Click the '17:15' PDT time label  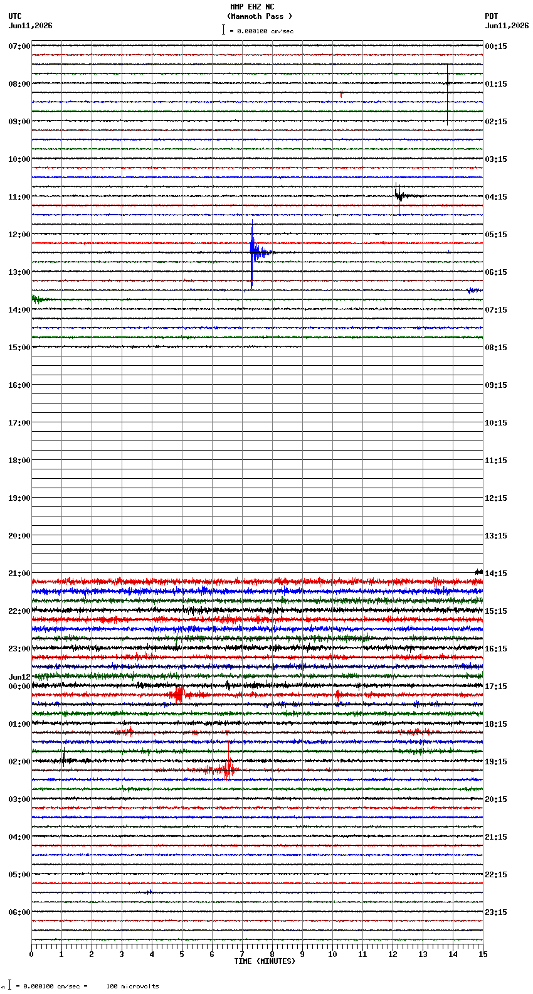coord(496,687)
